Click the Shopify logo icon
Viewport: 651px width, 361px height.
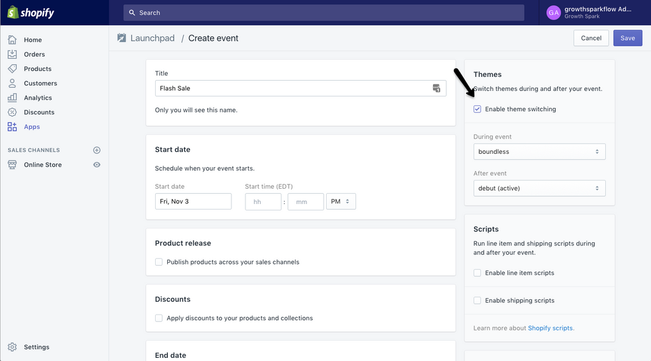(x=13, y=12)
